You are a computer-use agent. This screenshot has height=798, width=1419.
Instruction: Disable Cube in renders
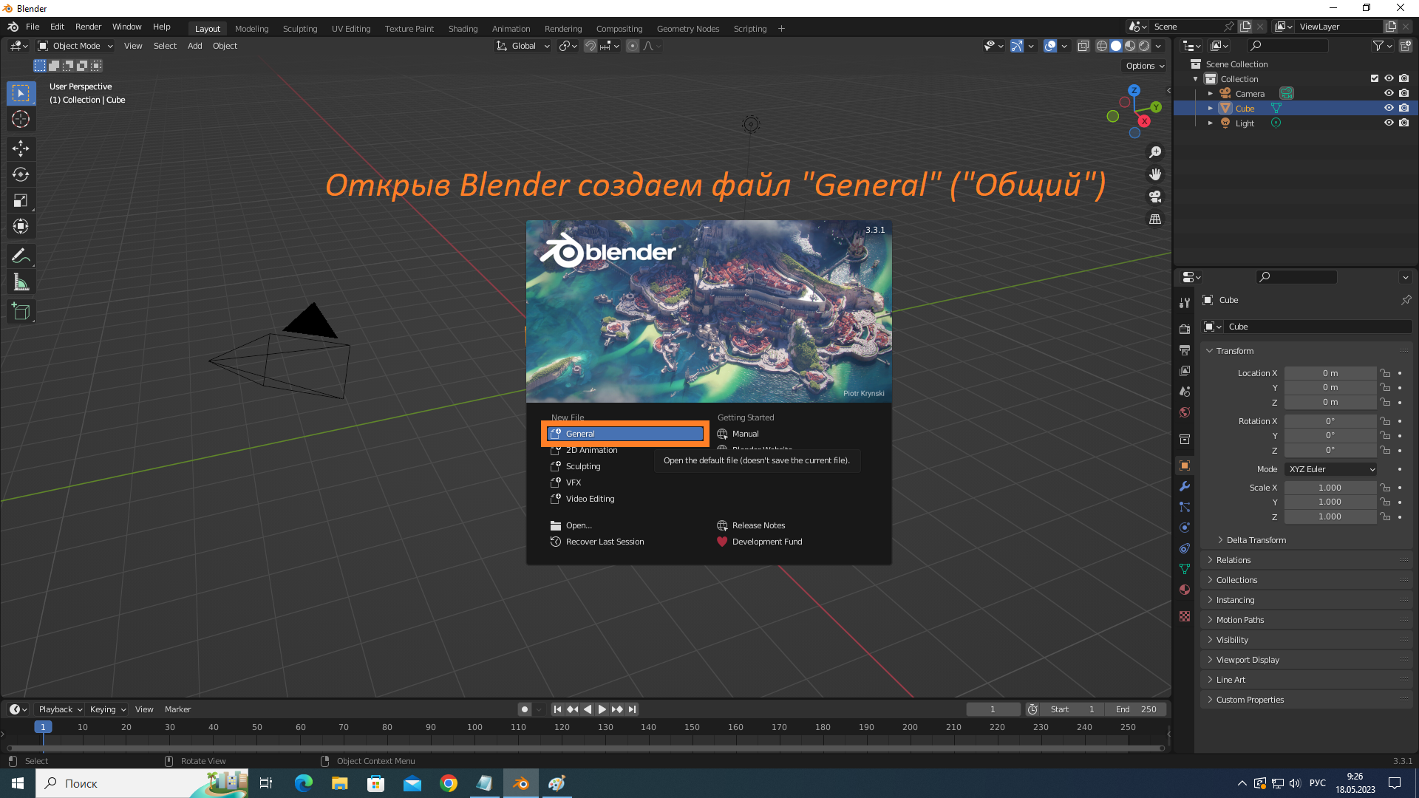1404,108
